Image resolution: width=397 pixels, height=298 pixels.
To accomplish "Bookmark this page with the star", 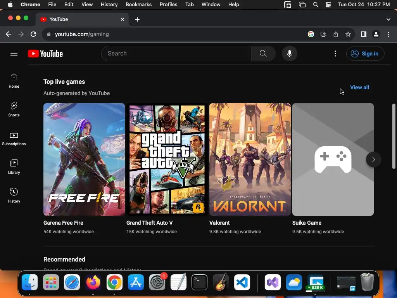I will [348, 34].
